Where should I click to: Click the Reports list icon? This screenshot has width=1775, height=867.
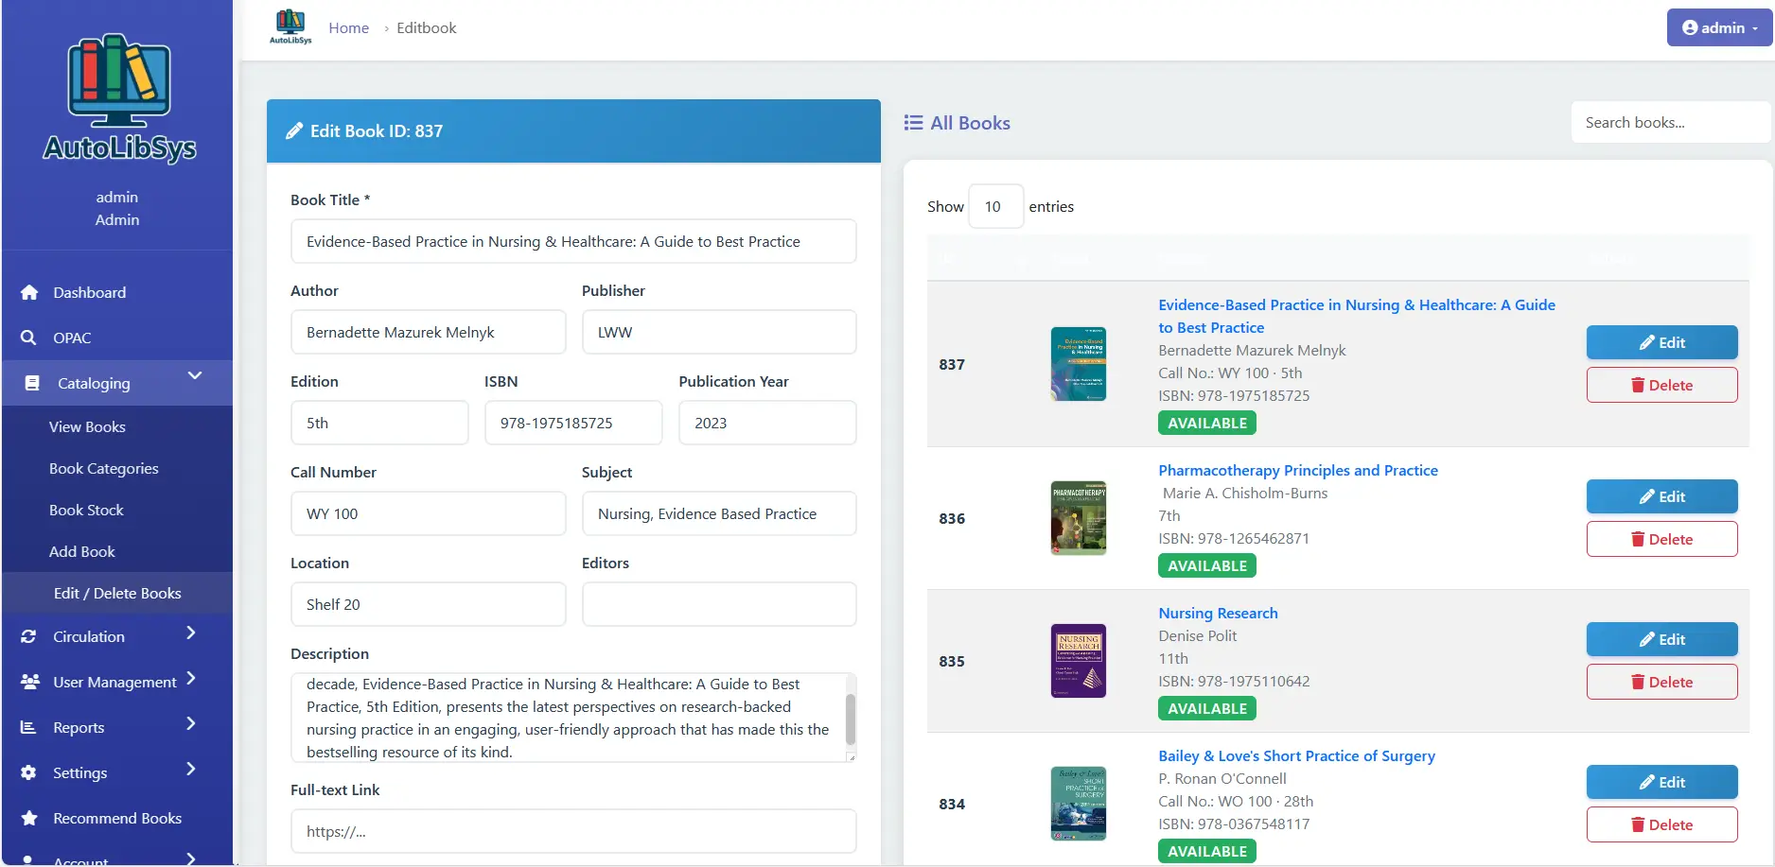[x=28, y=727]
